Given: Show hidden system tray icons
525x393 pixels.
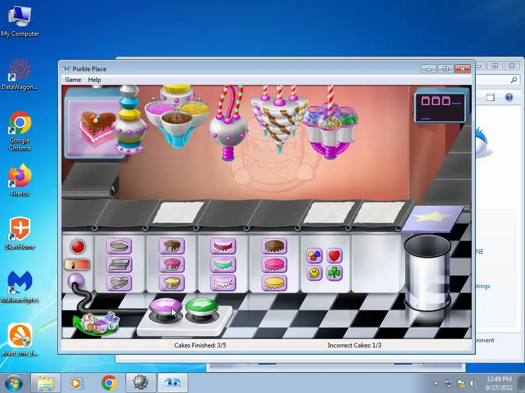Looking at the screenshot, I should coord(436,383).
